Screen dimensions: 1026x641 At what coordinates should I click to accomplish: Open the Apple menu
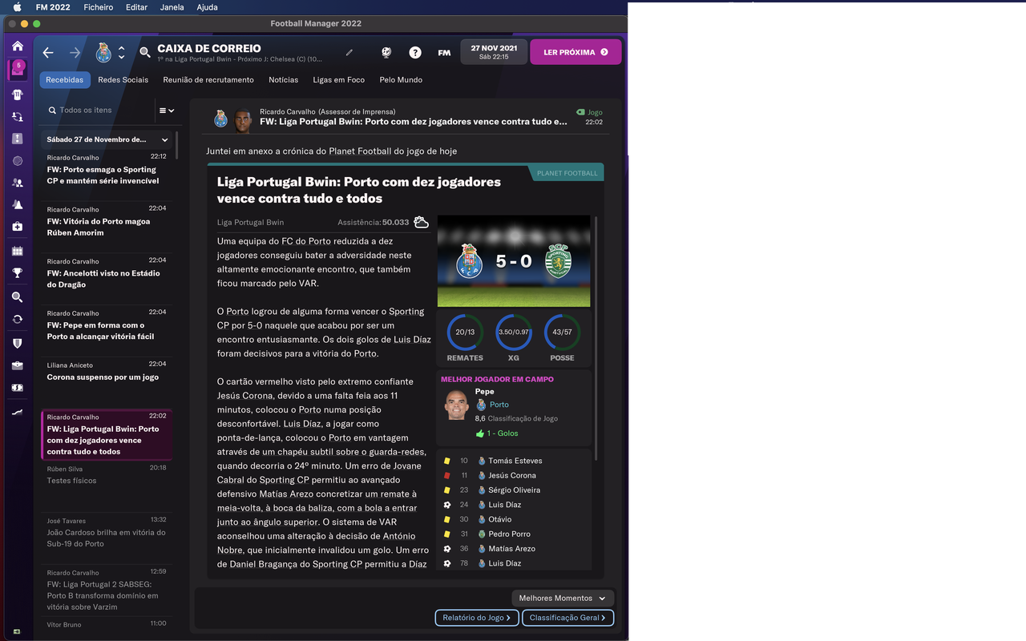click(x=17, y=7)
